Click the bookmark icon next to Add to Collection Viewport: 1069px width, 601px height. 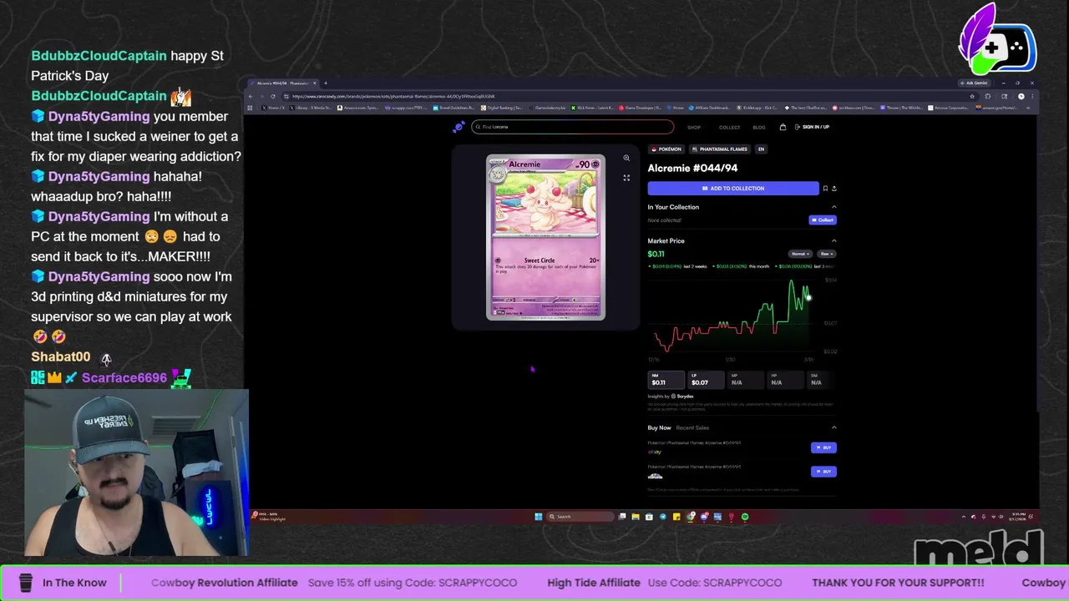point(825,189)
